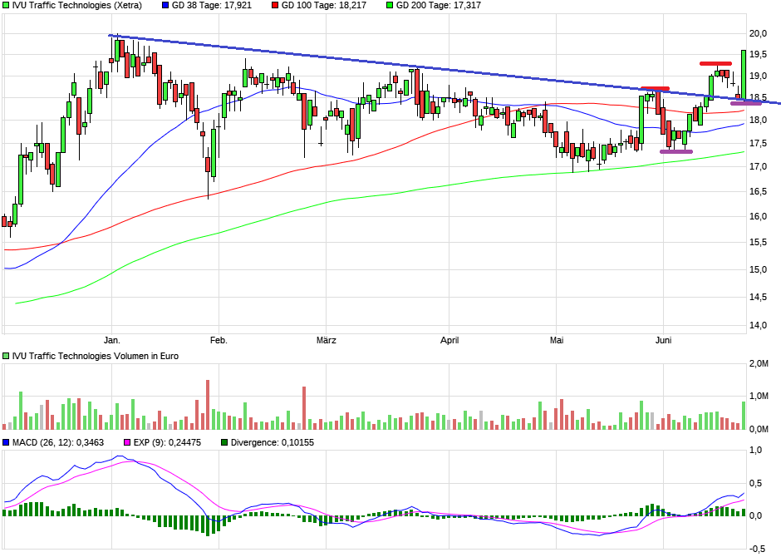Viewport: 781px width, 557px height.
Task: Select the 'Divergence: 0,10155' label
Action: click(x=273, y=442)
